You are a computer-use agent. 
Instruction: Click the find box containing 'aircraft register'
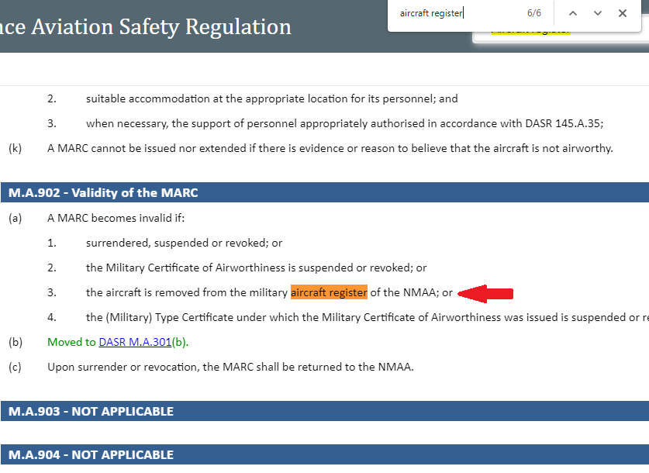(457, 13)
